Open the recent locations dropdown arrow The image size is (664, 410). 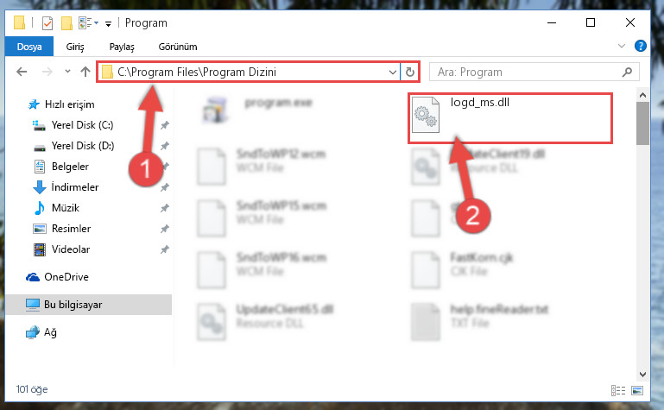67,72
